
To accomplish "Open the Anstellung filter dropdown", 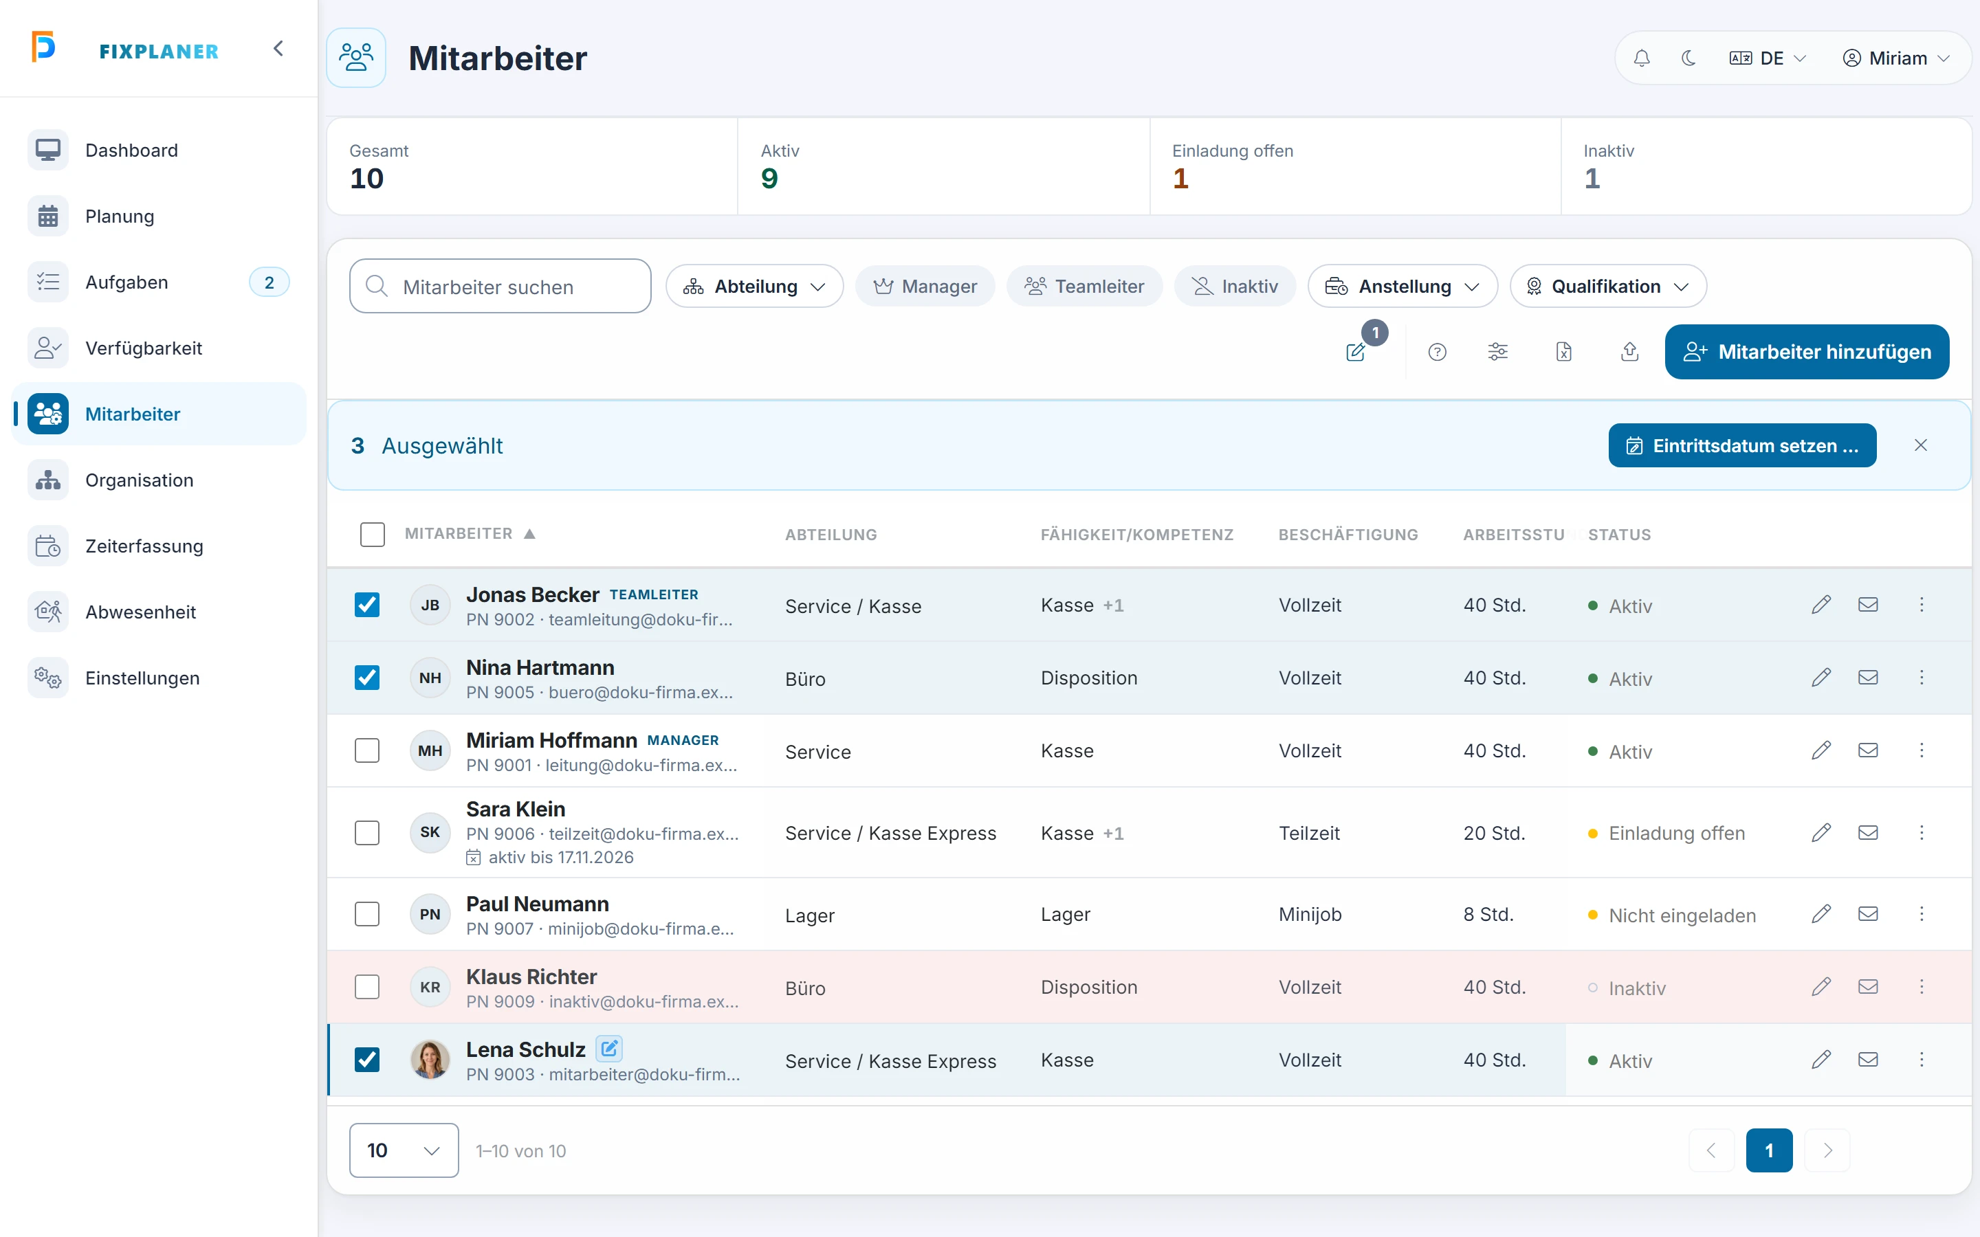I will [x=1402, y=287].
